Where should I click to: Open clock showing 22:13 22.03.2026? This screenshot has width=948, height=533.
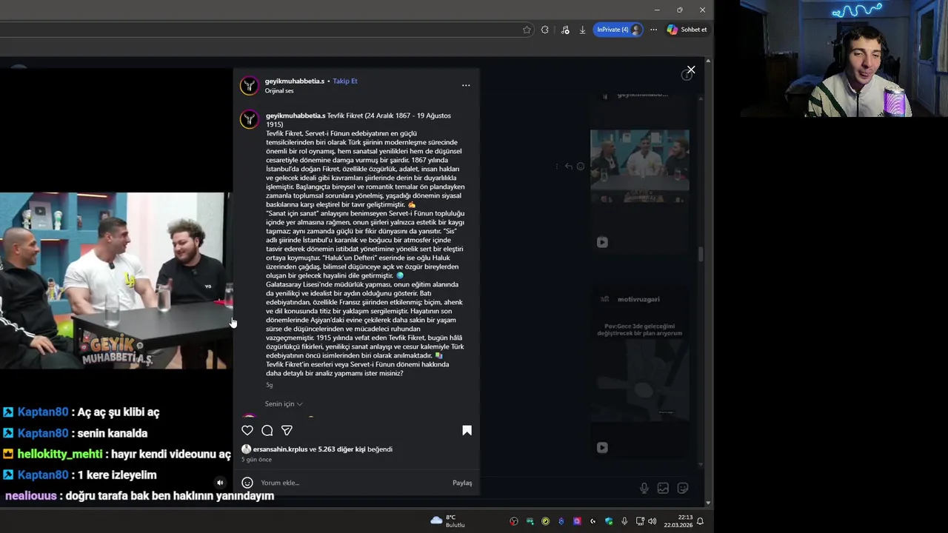[x=678, y=521]
